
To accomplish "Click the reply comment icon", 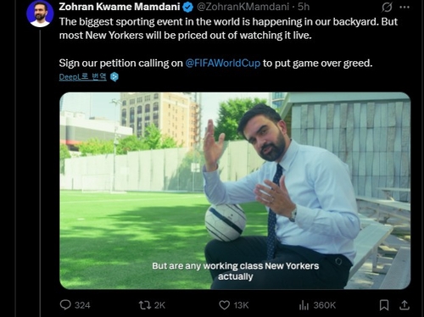I will [x=65, y=305].
